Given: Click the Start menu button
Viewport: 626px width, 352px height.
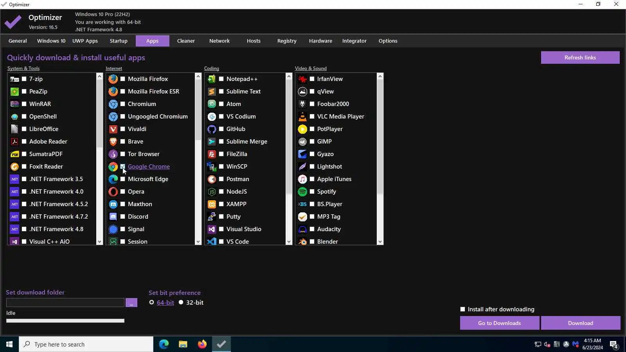Looking at the screenshot, I should coord(9,344).
